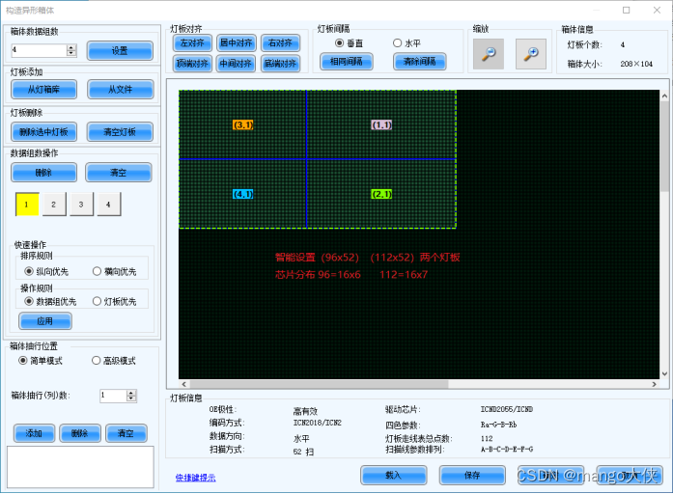Select data group 4 button
Viewport: 673px width, 494px height.
click(109, 205)
